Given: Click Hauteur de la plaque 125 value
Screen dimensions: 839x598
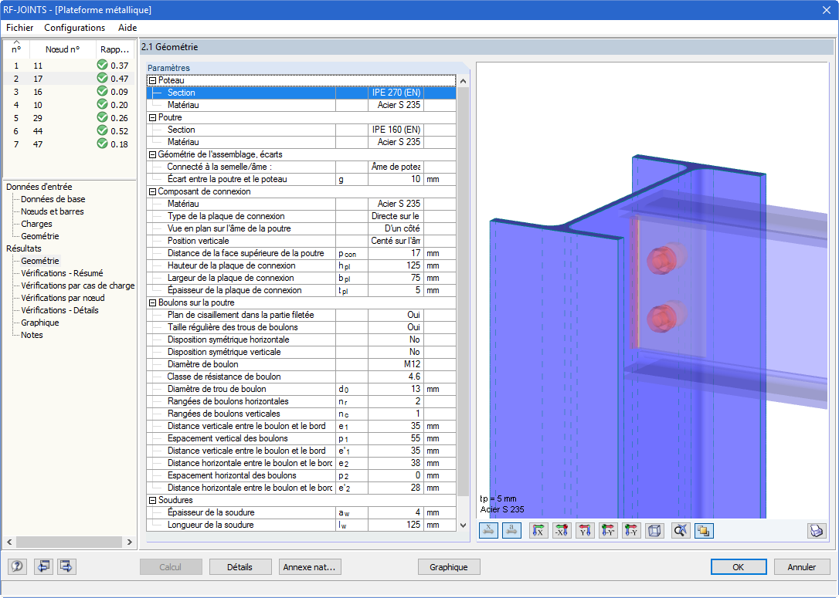Looking at the screenshot, I should click(x=396, y=265).
